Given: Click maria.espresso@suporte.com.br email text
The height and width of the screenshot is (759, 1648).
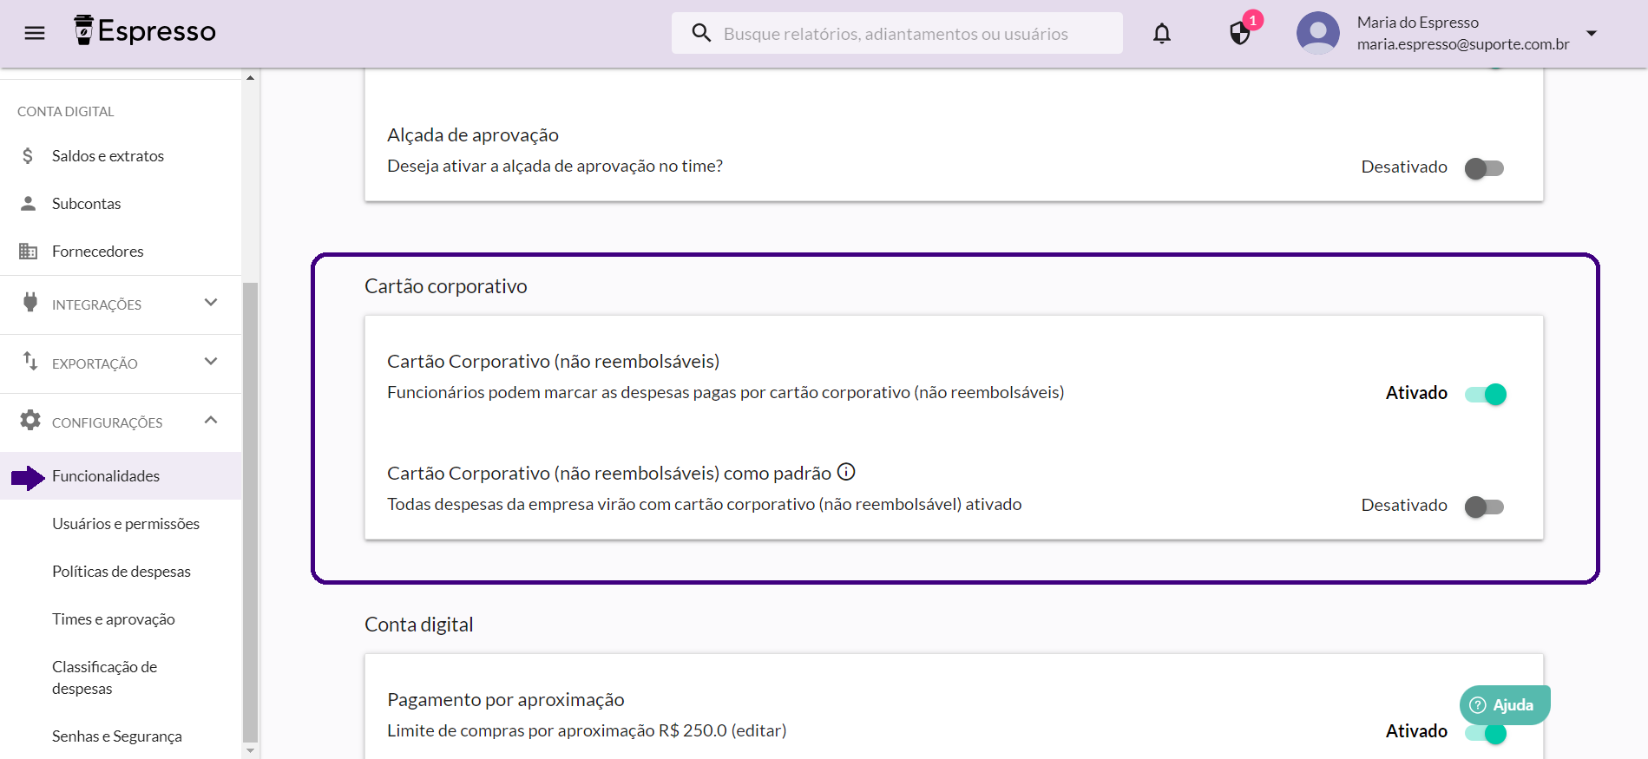Looking at the screenshot, I should click(x=1463, y=44).
